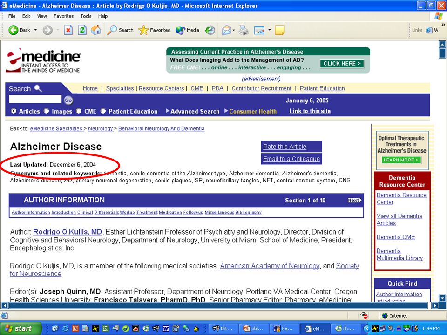Screen dimensions: 447x335
Task: Open the Dementia Multimedia Library link
Action: click(400, 255)
